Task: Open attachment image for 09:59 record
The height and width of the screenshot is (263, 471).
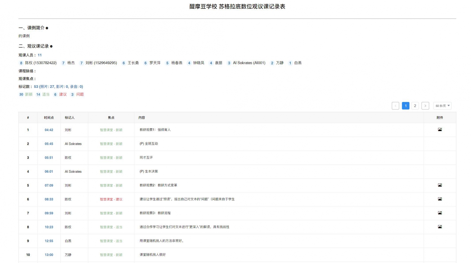Action: (x=440, y=213)
